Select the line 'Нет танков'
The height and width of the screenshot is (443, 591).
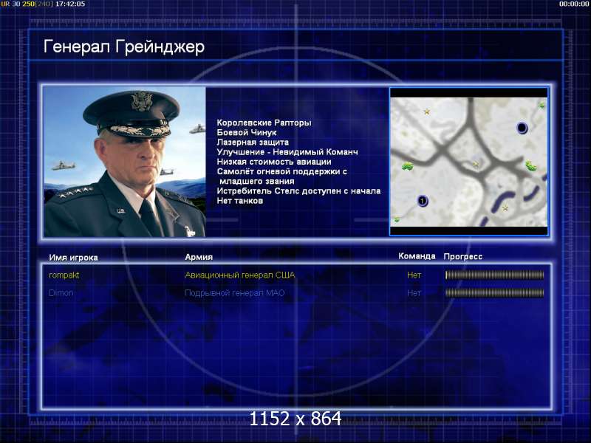239,201
